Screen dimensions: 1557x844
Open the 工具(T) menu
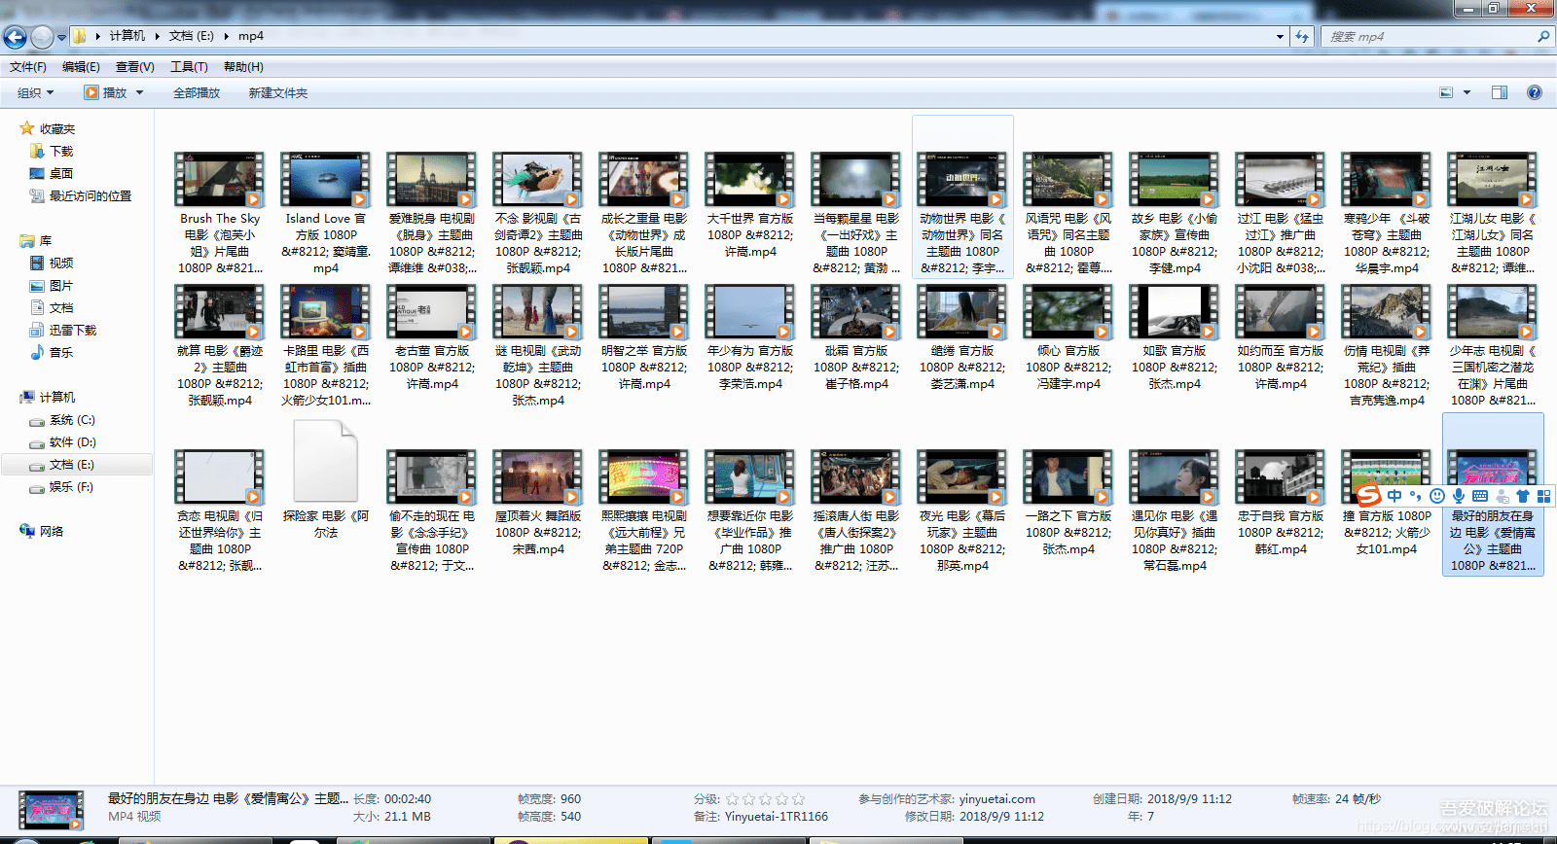coord(189,67)
